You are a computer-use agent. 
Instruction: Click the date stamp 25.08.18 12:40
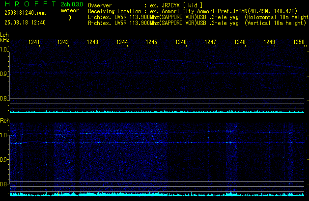click(25, 23)
